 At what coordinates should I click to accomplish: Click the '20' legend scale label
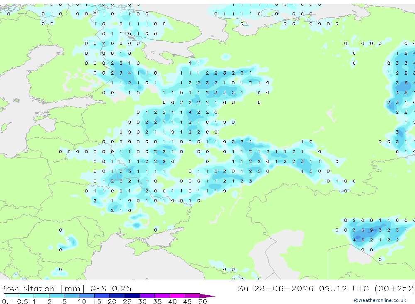[112, 302]
